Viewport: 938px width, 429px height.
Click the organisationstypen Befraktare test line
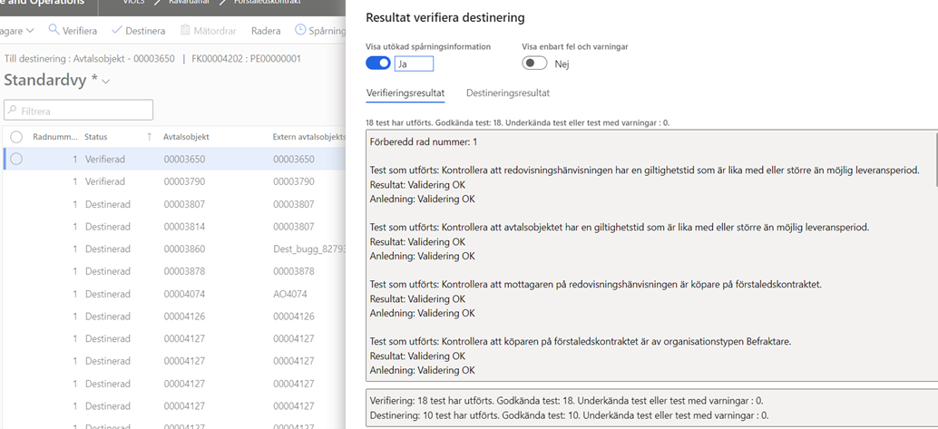(x=581, y=342)
